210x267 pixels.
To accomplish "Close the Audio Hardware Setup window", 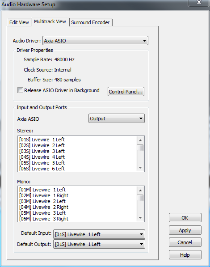I will (198, 3).
